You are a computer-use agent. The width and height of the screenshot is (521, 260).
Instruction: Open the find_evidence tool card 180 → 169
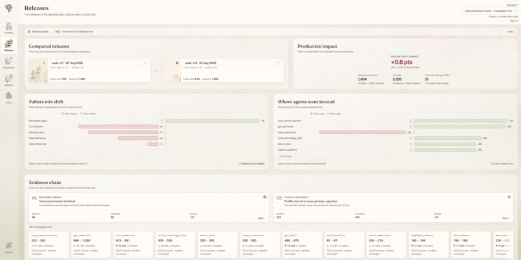click(x=471, y=245)
